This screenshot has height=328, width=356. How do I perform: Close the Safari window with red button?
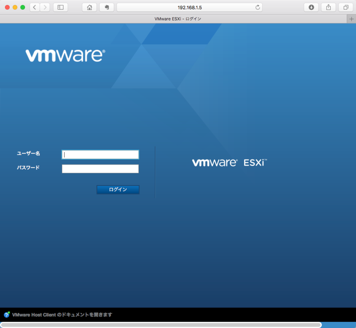coord(7,7)
